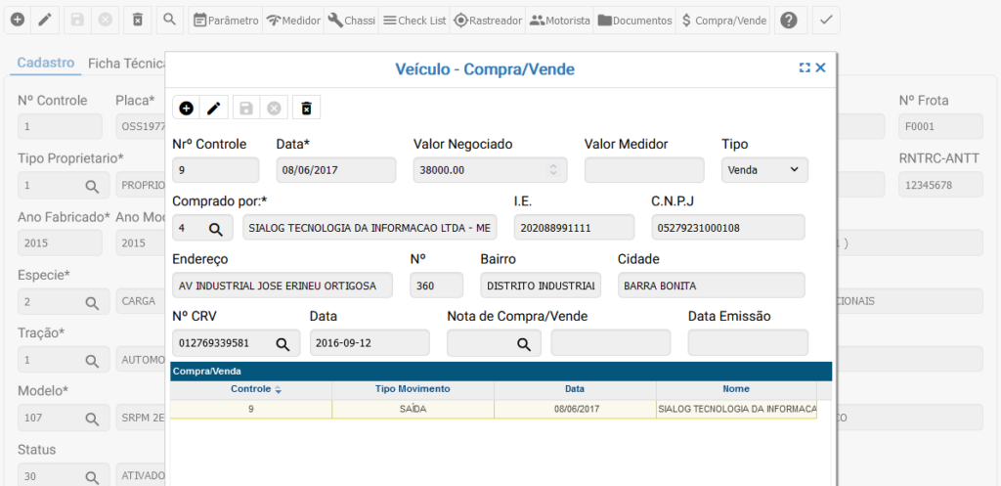Image resolution: width=1001 pixels, height=486 pixels.
Task: Click the Nº CRV search magnifier
Action: [283, 343]
